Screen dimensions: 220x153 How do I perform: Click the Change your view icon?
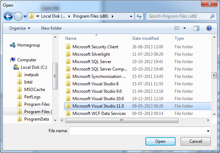pyautogui.click(x=177, y=28)
